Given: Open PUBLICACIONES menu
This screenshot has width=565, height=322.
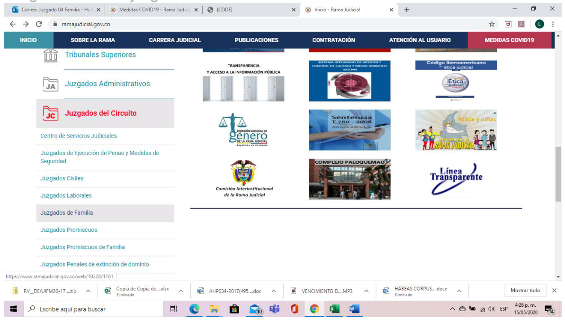Looking at the screenshot, I should (257, 40).
